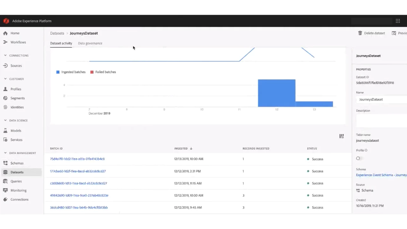The image size is (407, 229).
Task: Sort by the Batch ID column header
Action: click(x=56, y=149)
